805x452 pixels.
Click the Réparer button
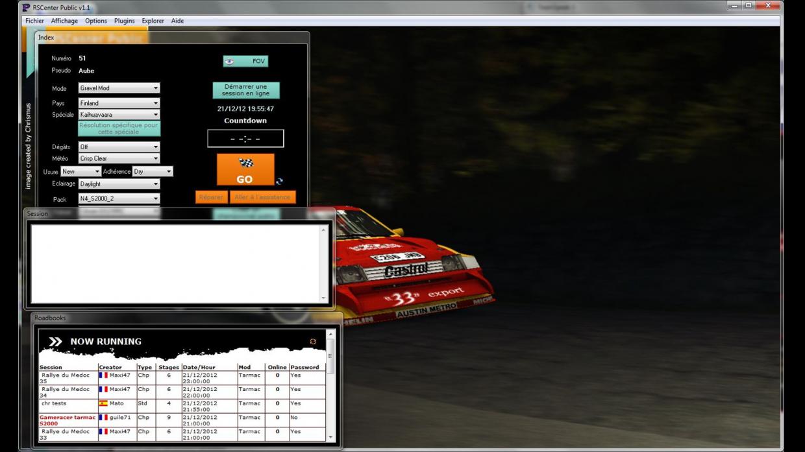pyautogui.click(x=211, y=197)
